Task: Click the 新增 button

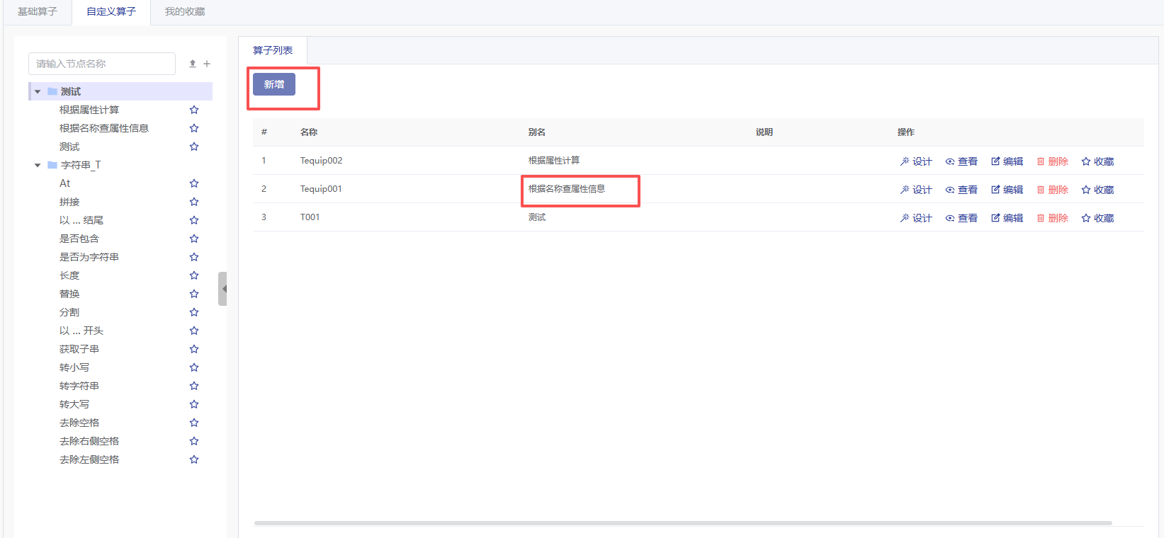Action: tap(274, 84)
